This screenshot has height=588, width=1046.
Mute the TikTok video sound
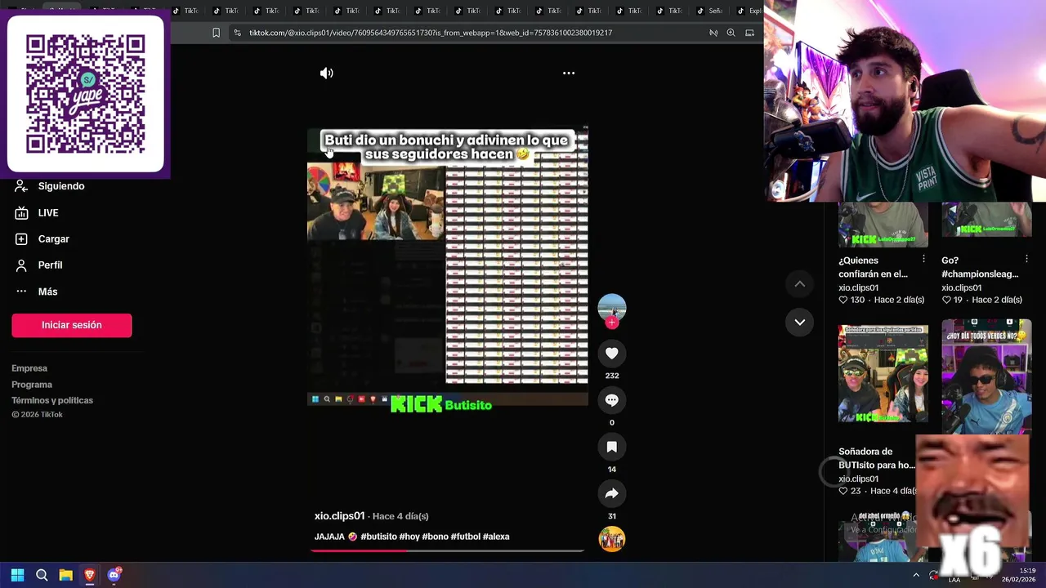point(326,73)
